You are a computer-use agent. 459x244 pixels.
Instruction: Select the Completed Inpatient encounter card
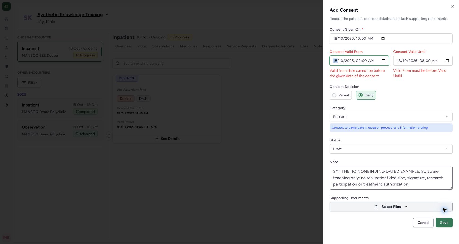[60, 108]
